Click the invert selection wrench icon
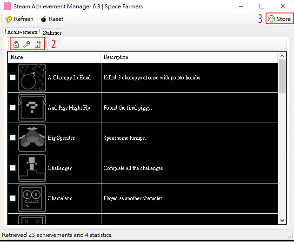The width and height of the screenshot is (294, 242). (27, 45)
